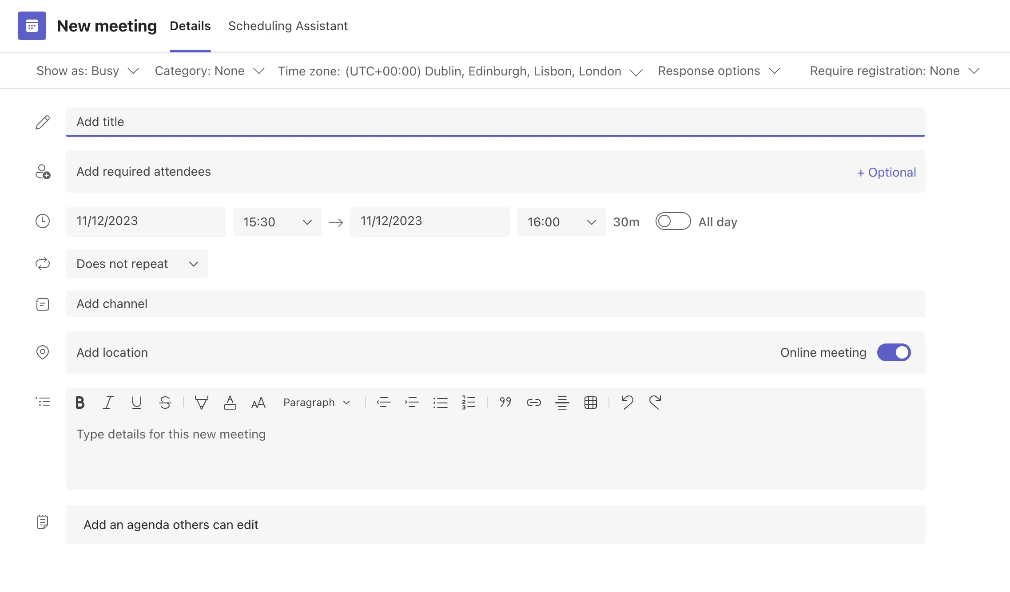Add a quote block
The height and width of the screenshot is (592, 1010).
click(x=505, y=403)
